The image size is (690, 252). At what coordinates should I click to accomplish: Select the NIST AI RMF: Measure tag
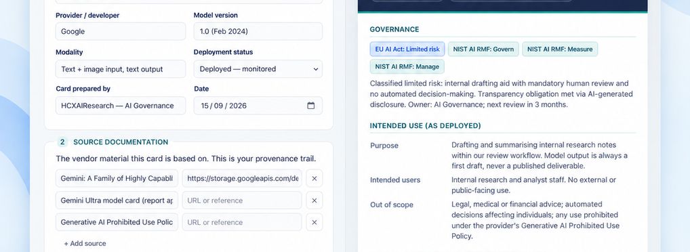click(x=560, y=49)
